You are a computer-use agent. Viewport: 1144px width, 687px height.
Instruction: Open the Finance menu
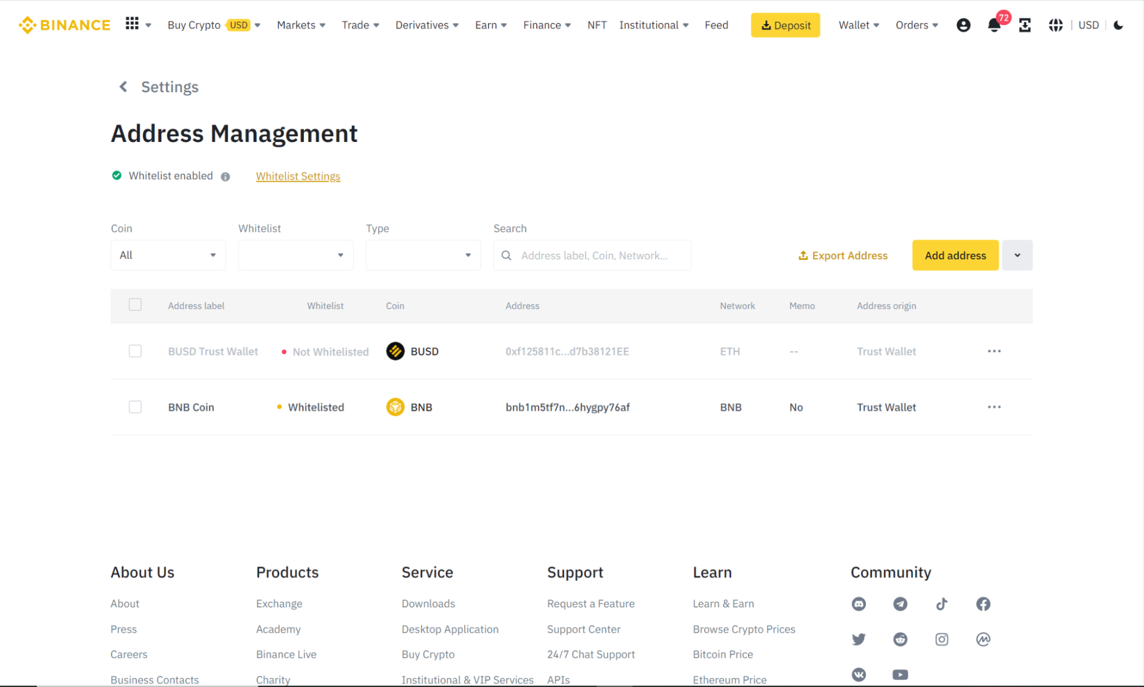click(547, 25)
